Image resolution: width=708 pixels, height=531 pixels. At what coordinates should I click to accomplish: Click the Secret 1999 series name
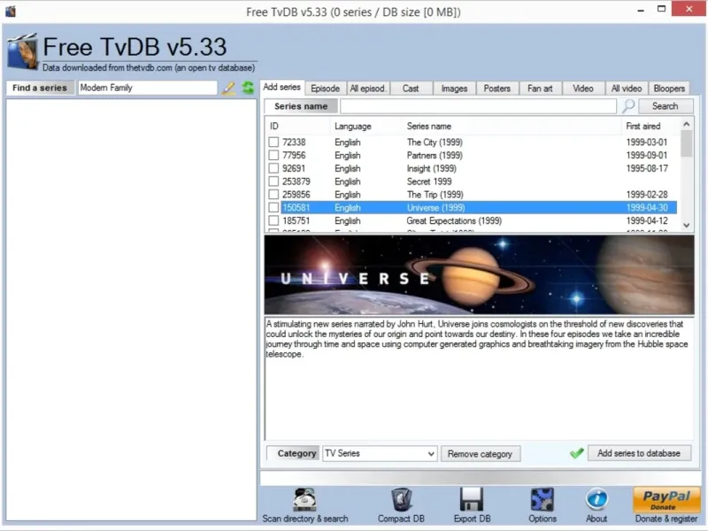[429, 181]
